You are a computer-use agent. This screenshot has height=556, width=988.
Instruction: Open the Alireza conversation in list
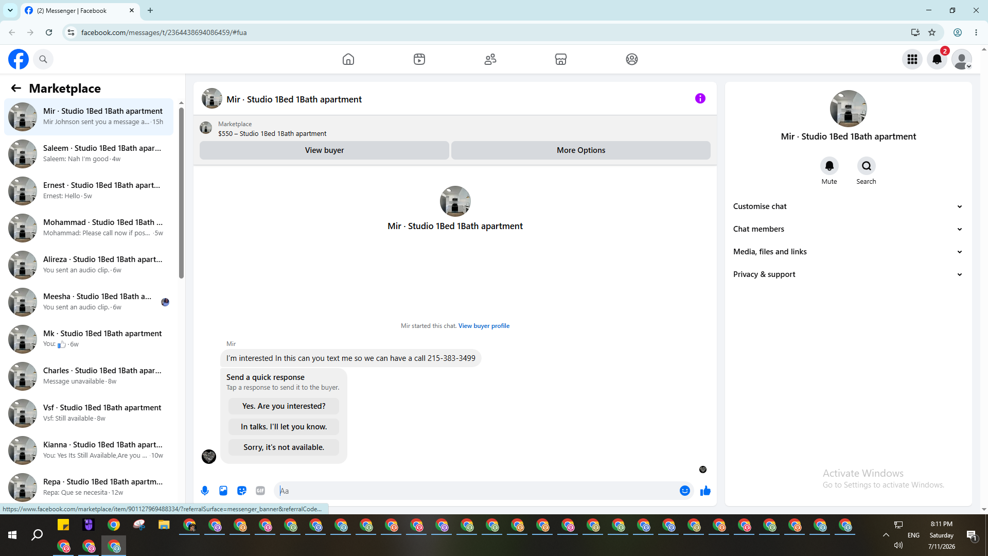[x=89, y=265]
